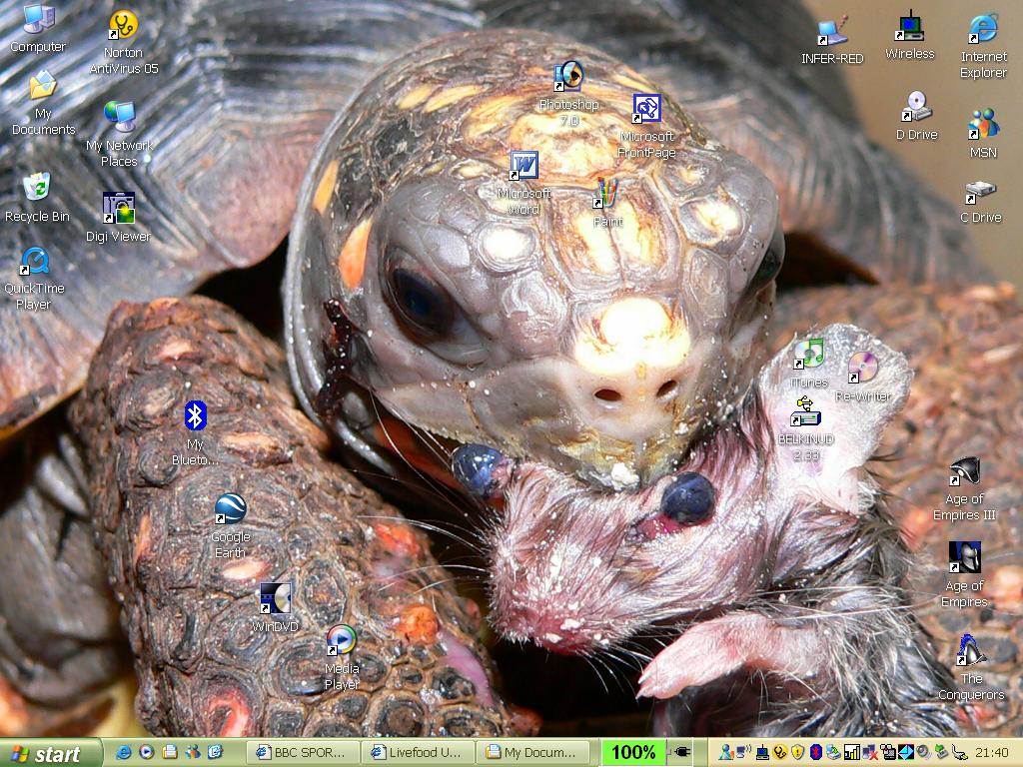Switch to Livefood U... taskbar window
The image size is (1023, 767).
[x=419, y=753]
